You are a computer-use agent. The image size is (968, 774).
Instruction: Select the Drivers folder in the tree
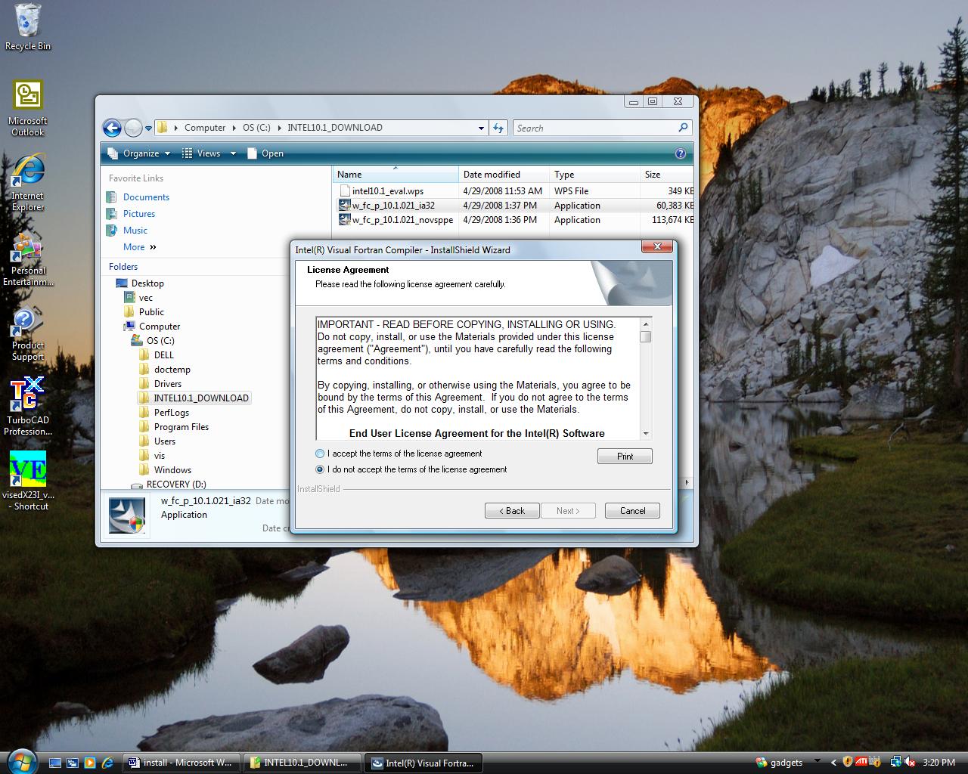coord(167,384)
